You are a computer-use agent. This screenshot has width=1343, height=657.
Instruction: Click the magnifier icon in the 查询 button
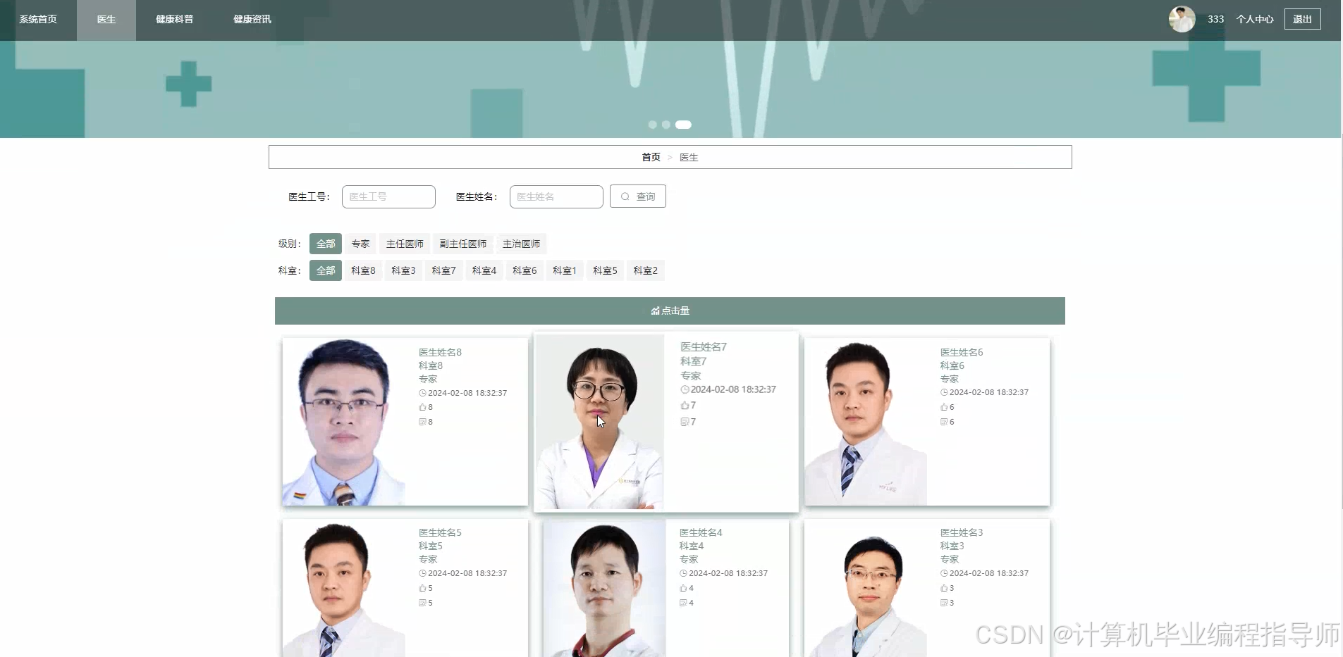click(627, 196)
